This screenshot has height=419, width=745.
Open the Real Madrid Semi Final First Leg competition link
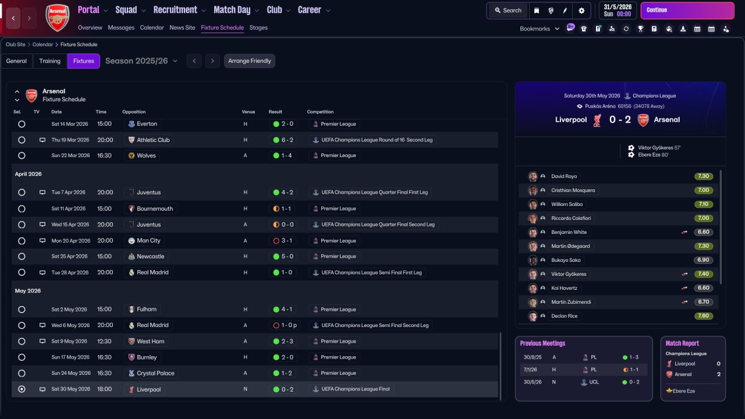[x=367, y=272]
